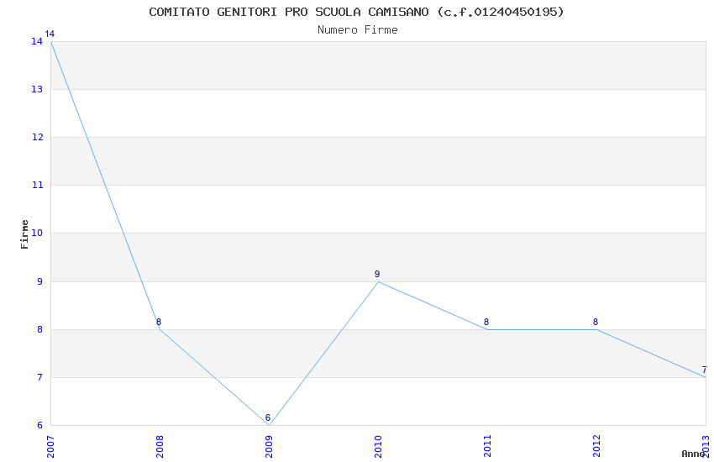Click y-axis tick label 6
This screenshot has width=714, height=462.
(40, 425)
